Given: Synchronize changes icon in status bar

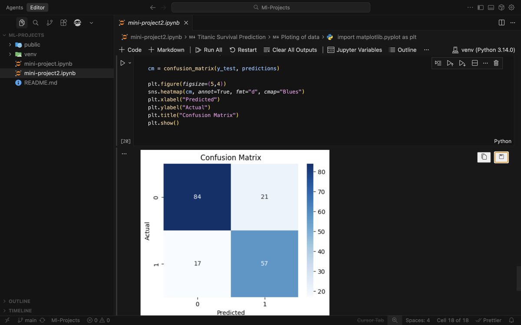Looking at the screenshot, I should (x=42, y=320).
